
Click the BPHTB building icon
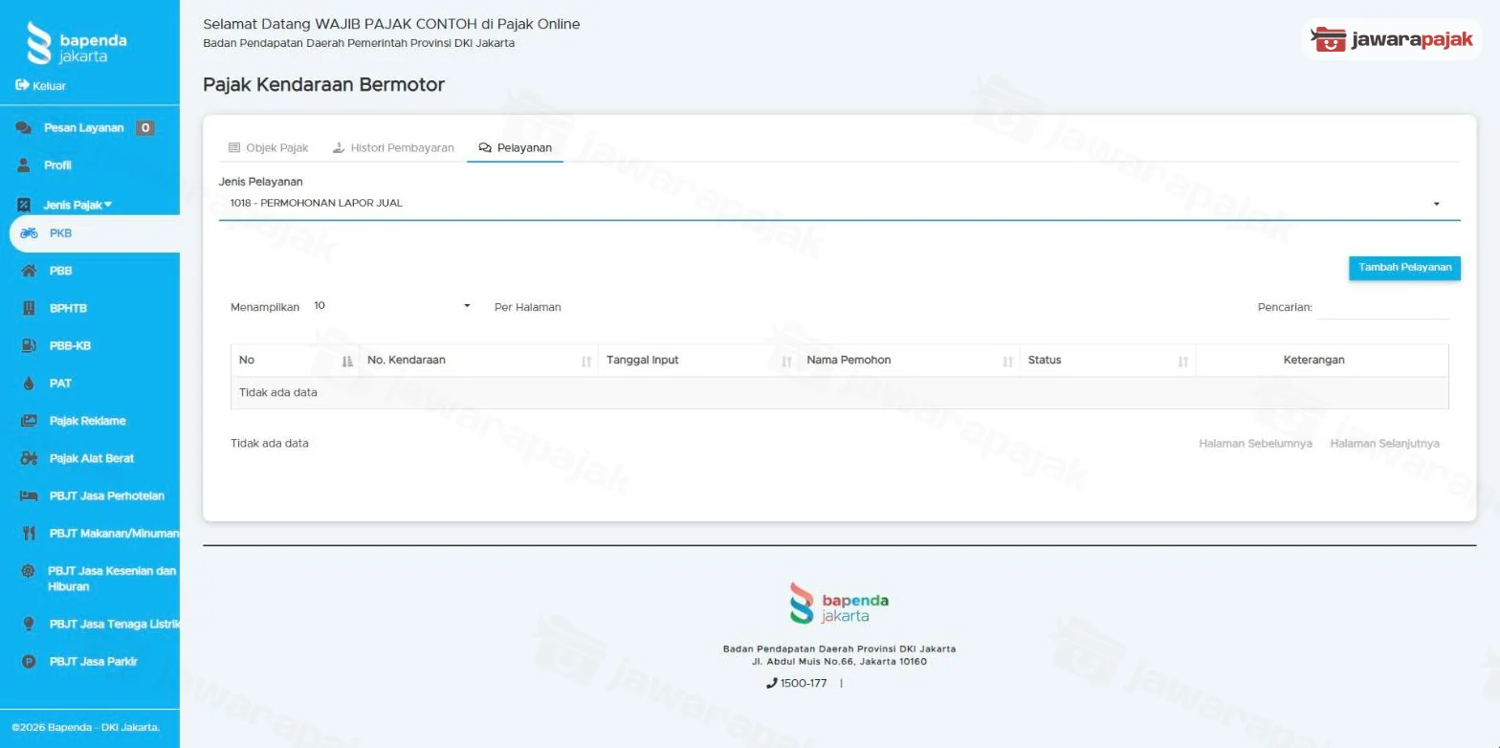pos(29,308)
